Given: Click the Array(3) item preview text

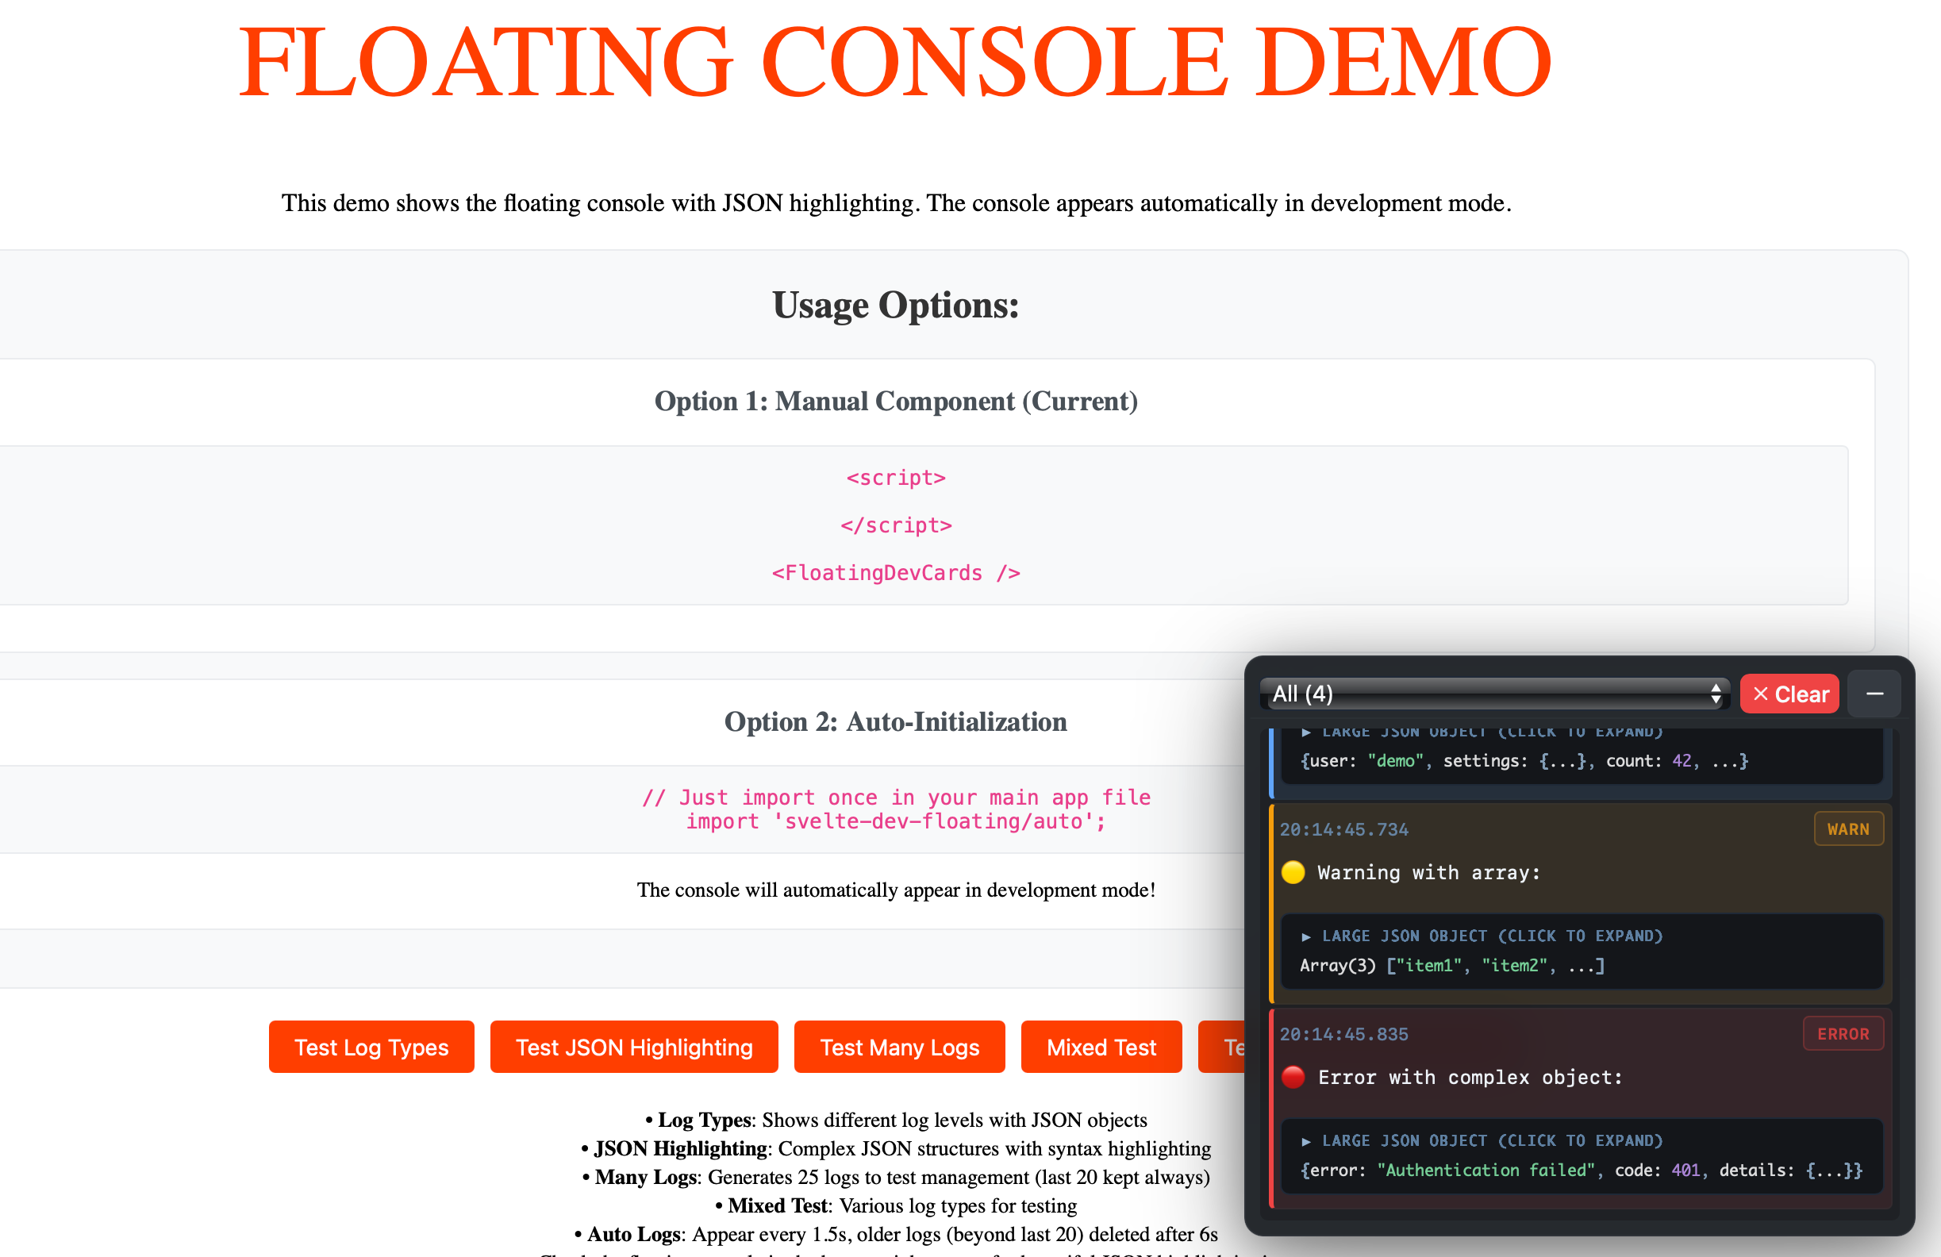Looking at the screenshot, I should coord(1451,966).
